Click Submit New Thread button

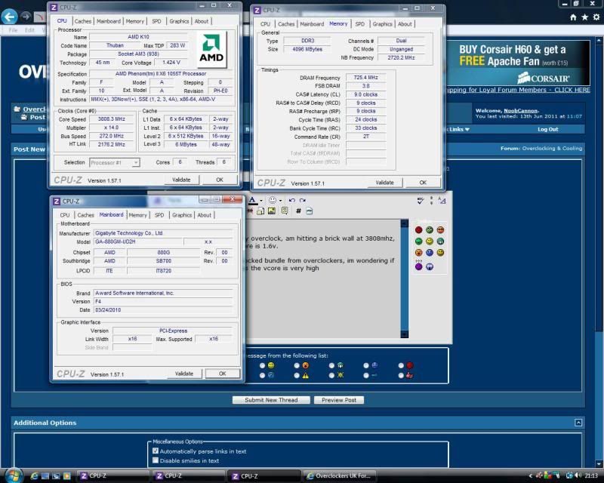271,400
